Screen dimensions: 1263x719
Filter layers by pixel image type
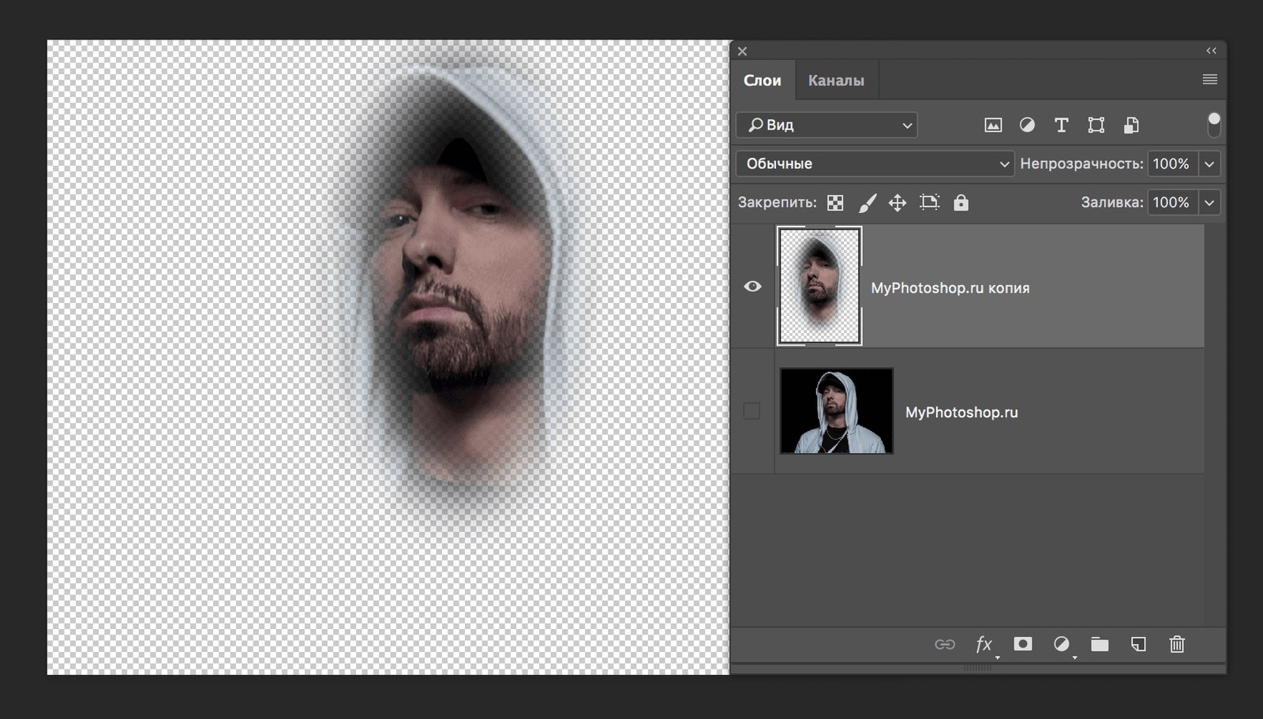[993, 125]
